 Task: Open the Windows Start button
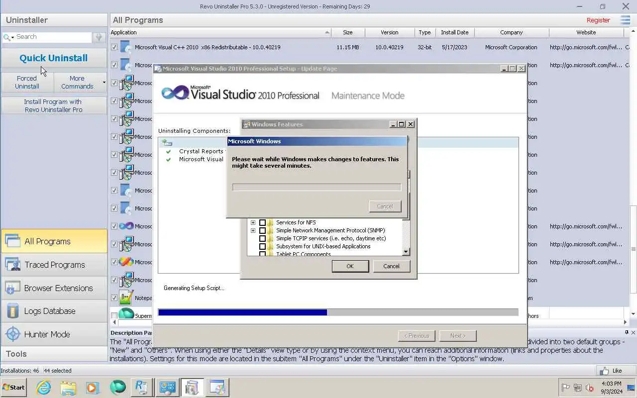click(13, 387)
